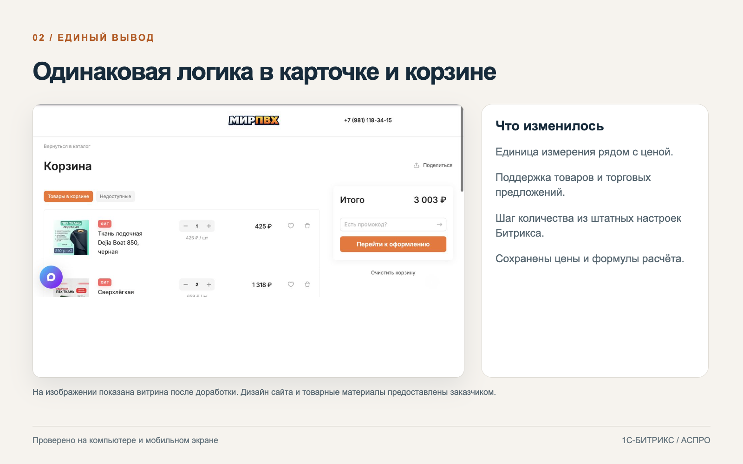The image size is (743, 464).
Task: Click the Итого total 3 003 ₽
Action: click(430, 200)
